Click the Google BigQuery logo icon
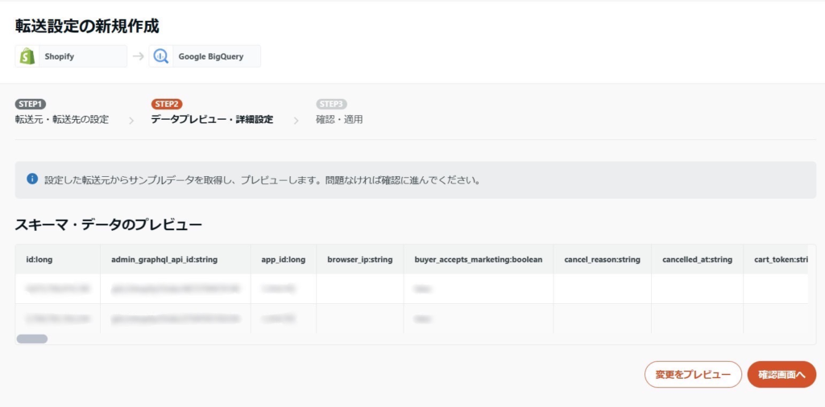The width and height of the screenshot is (825, 407). pyautogui.click(x=162, y=56)
